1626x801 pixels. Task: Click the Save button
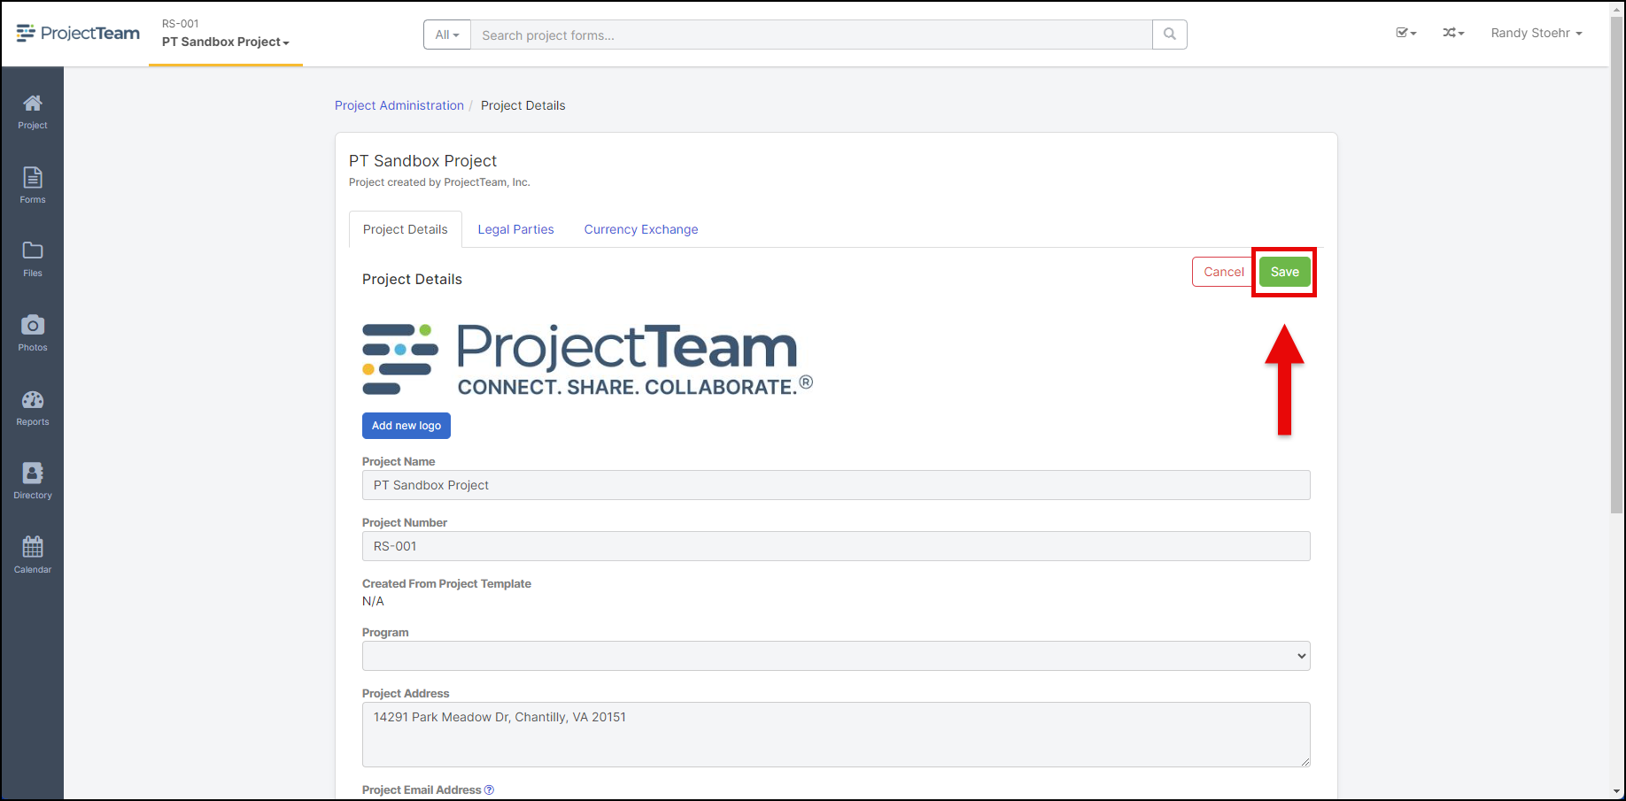(1284, 272)
